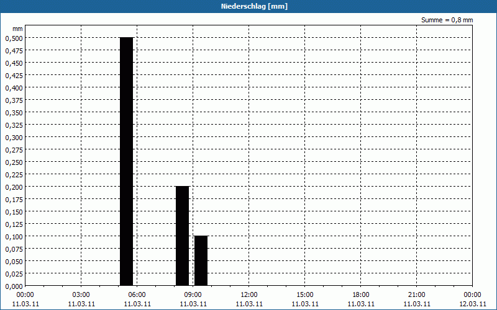
Task: Click the 0,225 y-axis label
Action: tap(14, 175)
